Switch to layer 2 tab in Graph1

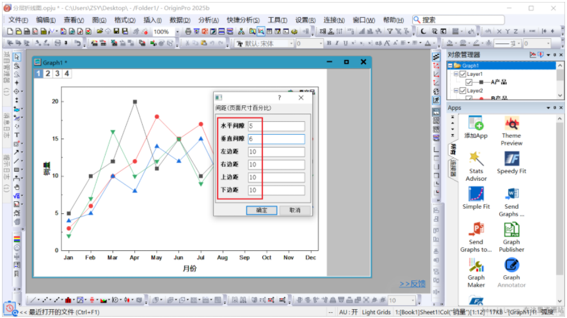(48, 73)
